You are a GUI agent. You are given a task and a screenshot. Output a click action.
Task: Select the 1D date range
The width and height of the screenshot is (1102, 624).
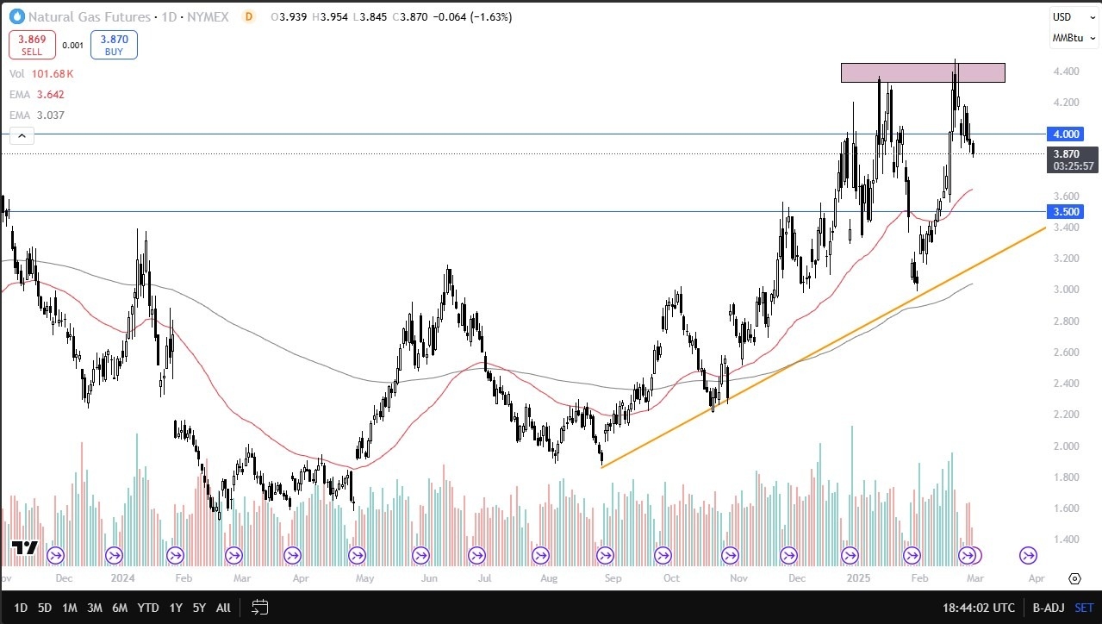pos(21,608)
